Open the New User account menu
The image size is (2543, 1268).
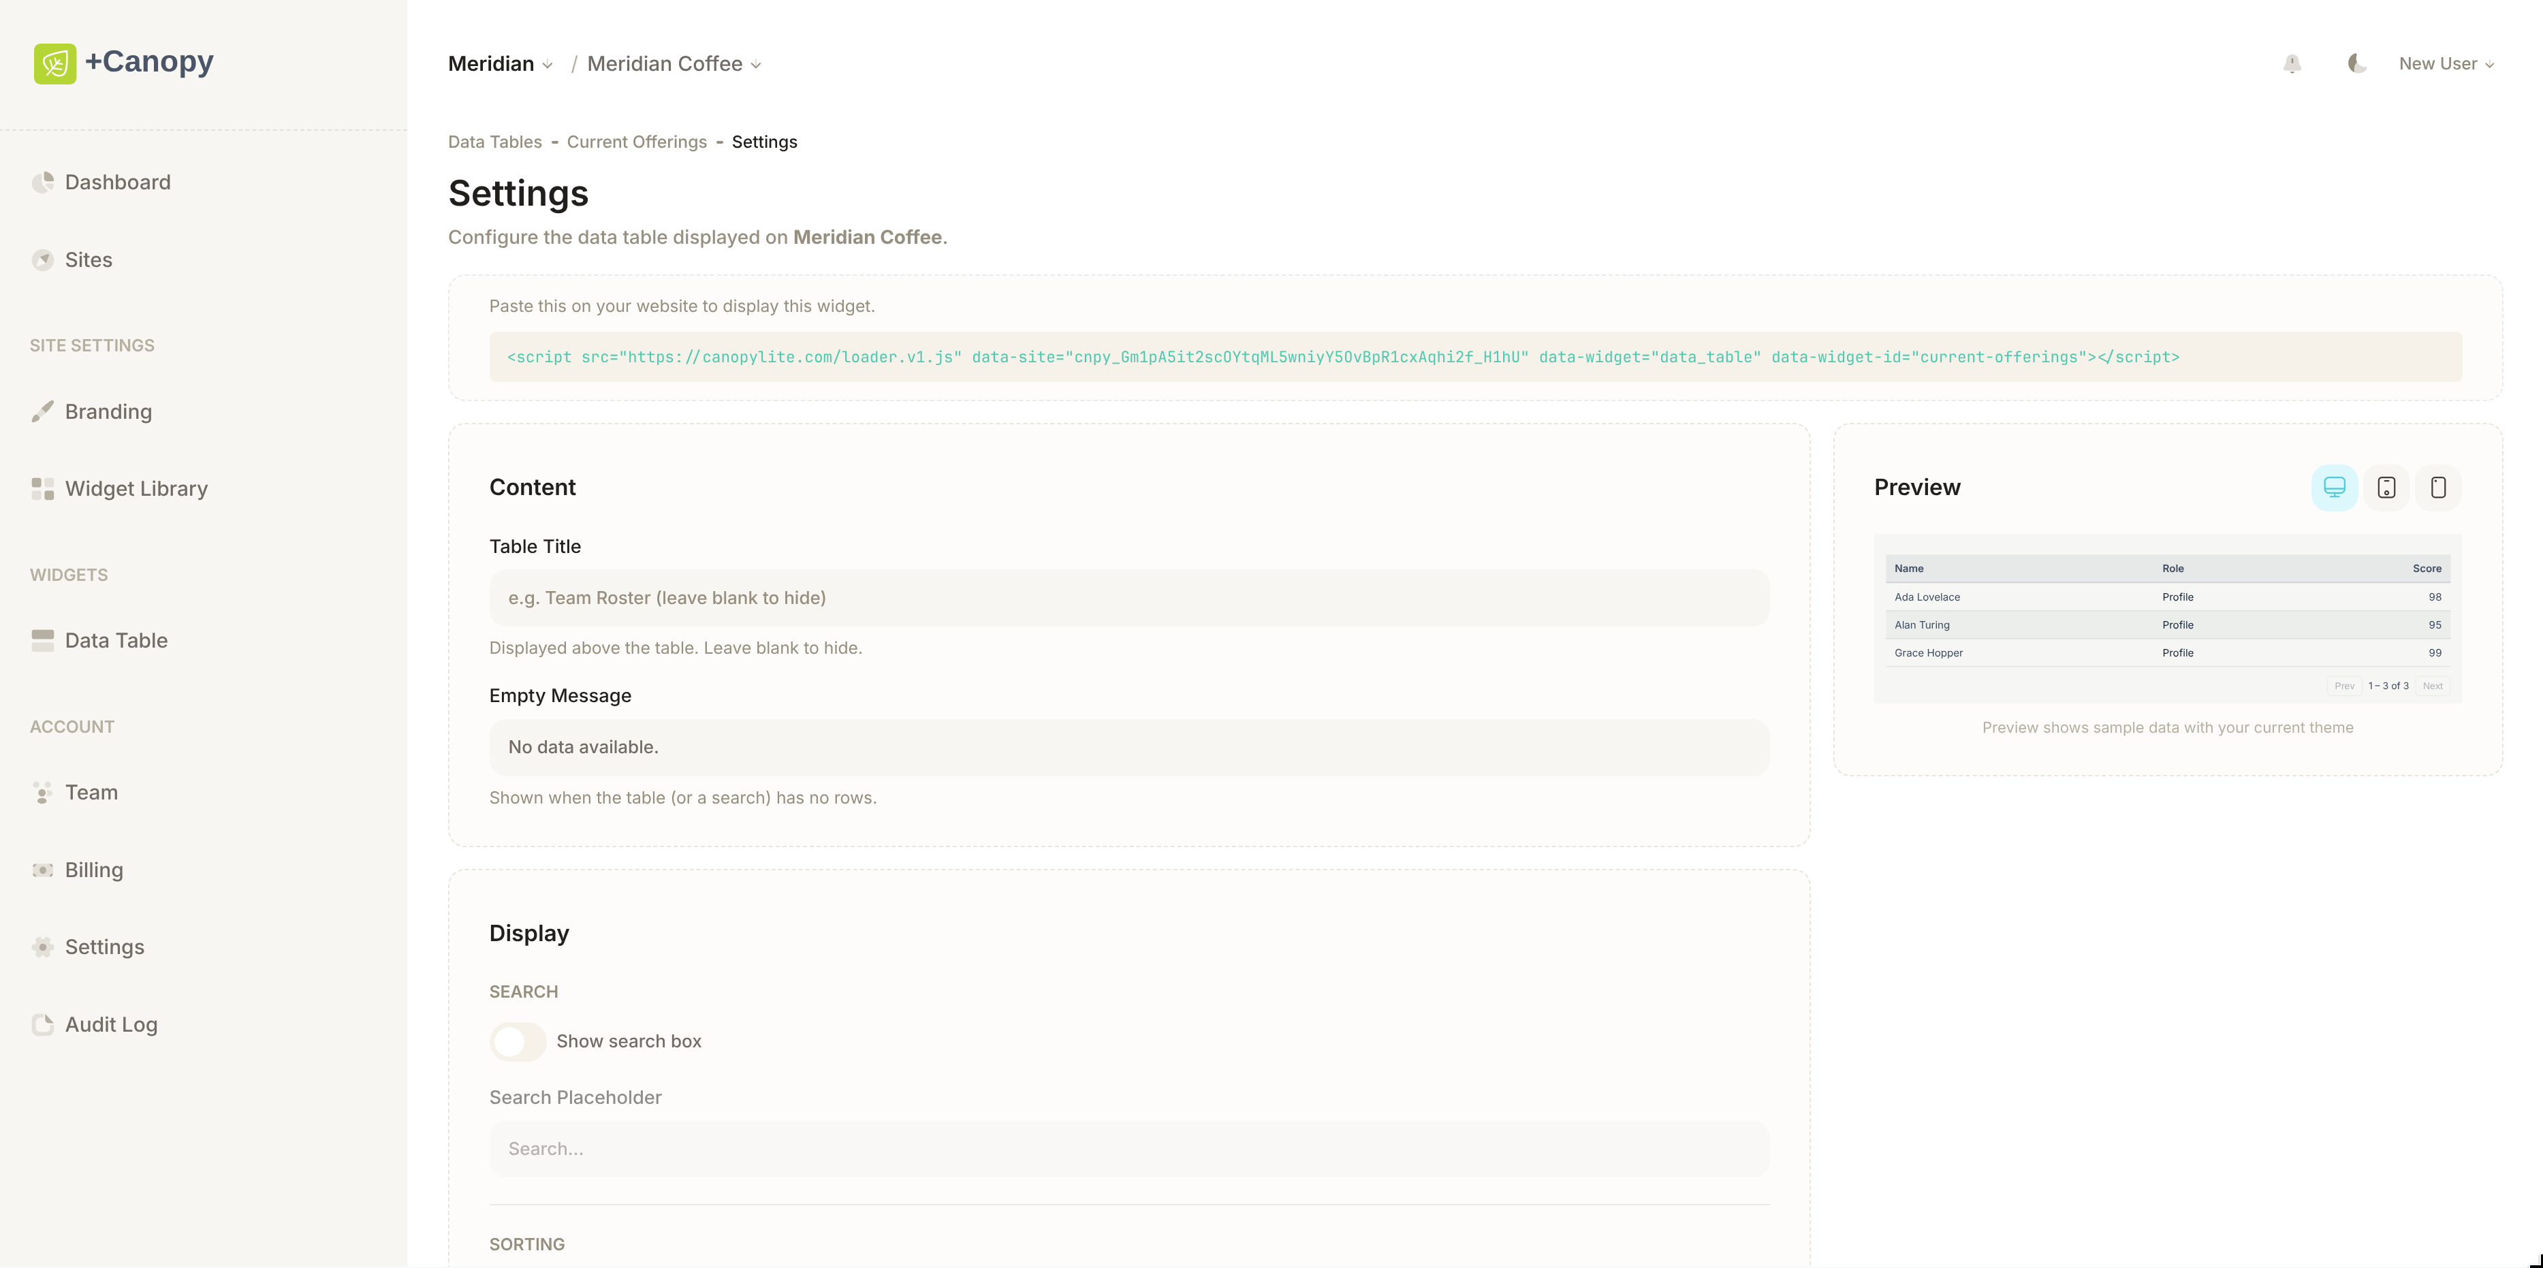coord(2446,64)
